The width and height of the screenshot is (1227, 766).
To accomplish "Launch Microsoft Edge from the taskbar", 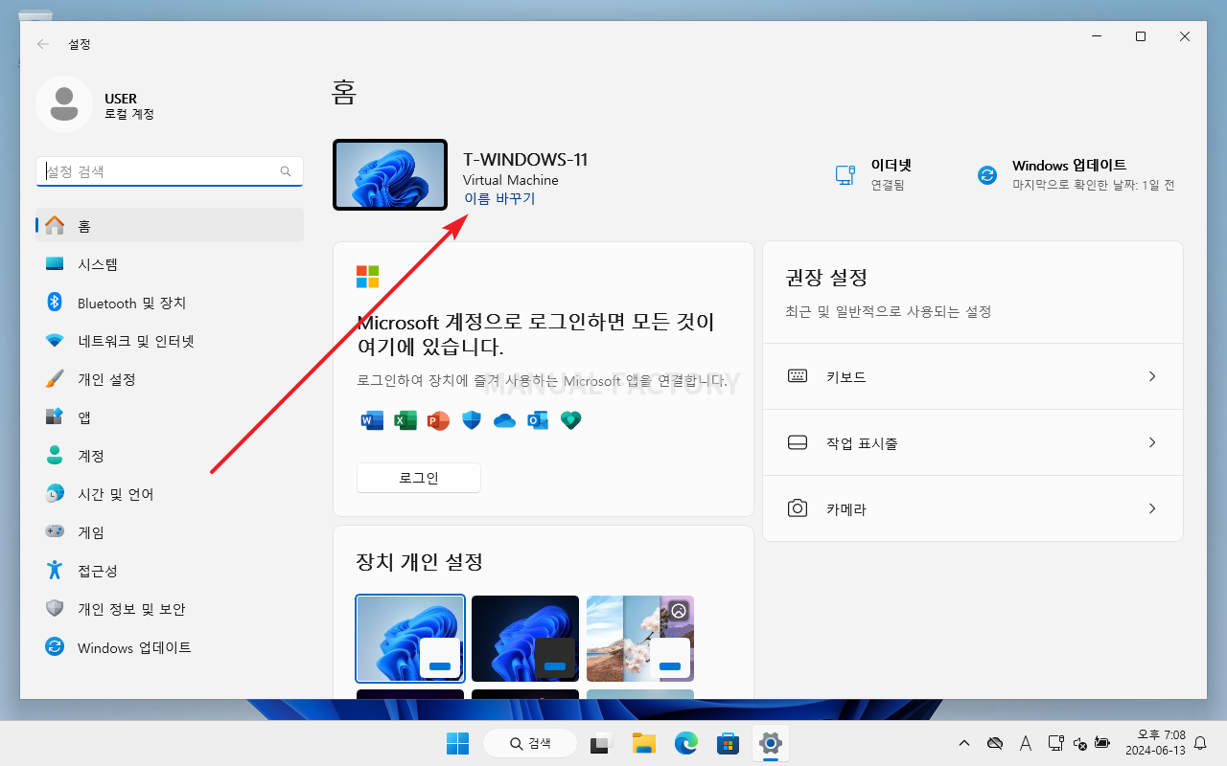I will [x=685, y=743].
